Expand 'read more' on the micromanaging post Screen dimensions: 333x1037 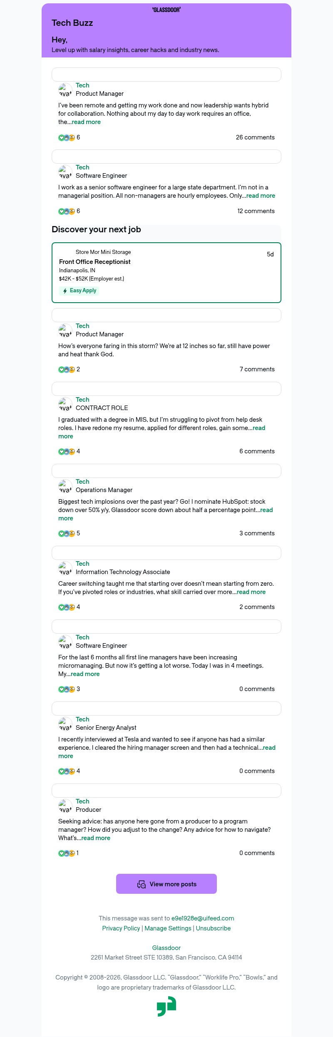coord(85,674)
